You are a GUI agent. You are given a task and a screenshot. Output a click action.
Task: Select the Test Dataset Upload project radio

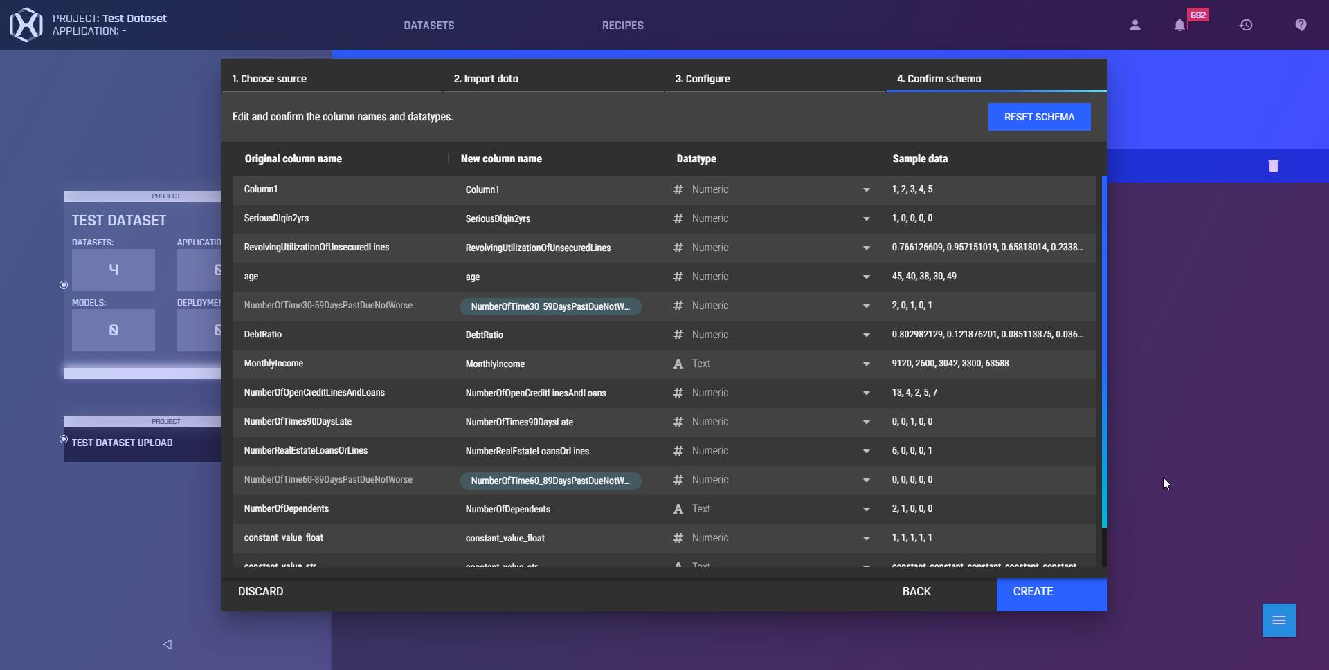(64, 439)
